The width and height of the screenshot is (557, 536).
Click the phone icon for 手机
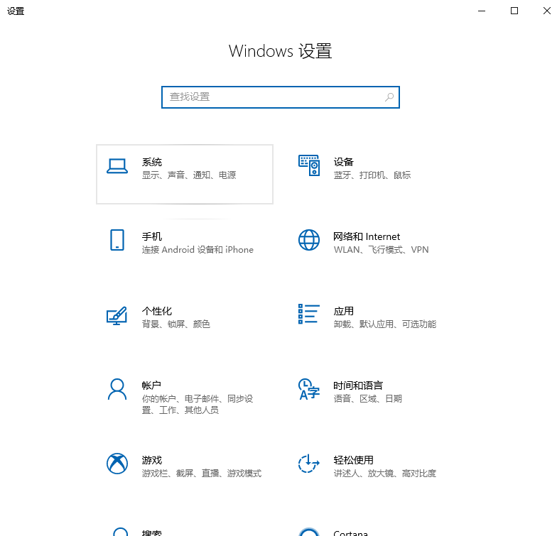117,240
